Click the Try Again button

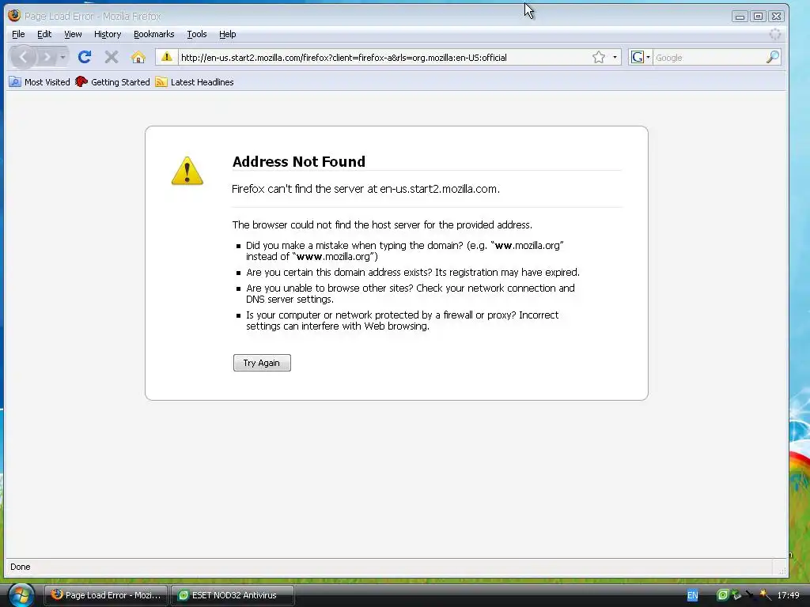[x=262, y=363]
